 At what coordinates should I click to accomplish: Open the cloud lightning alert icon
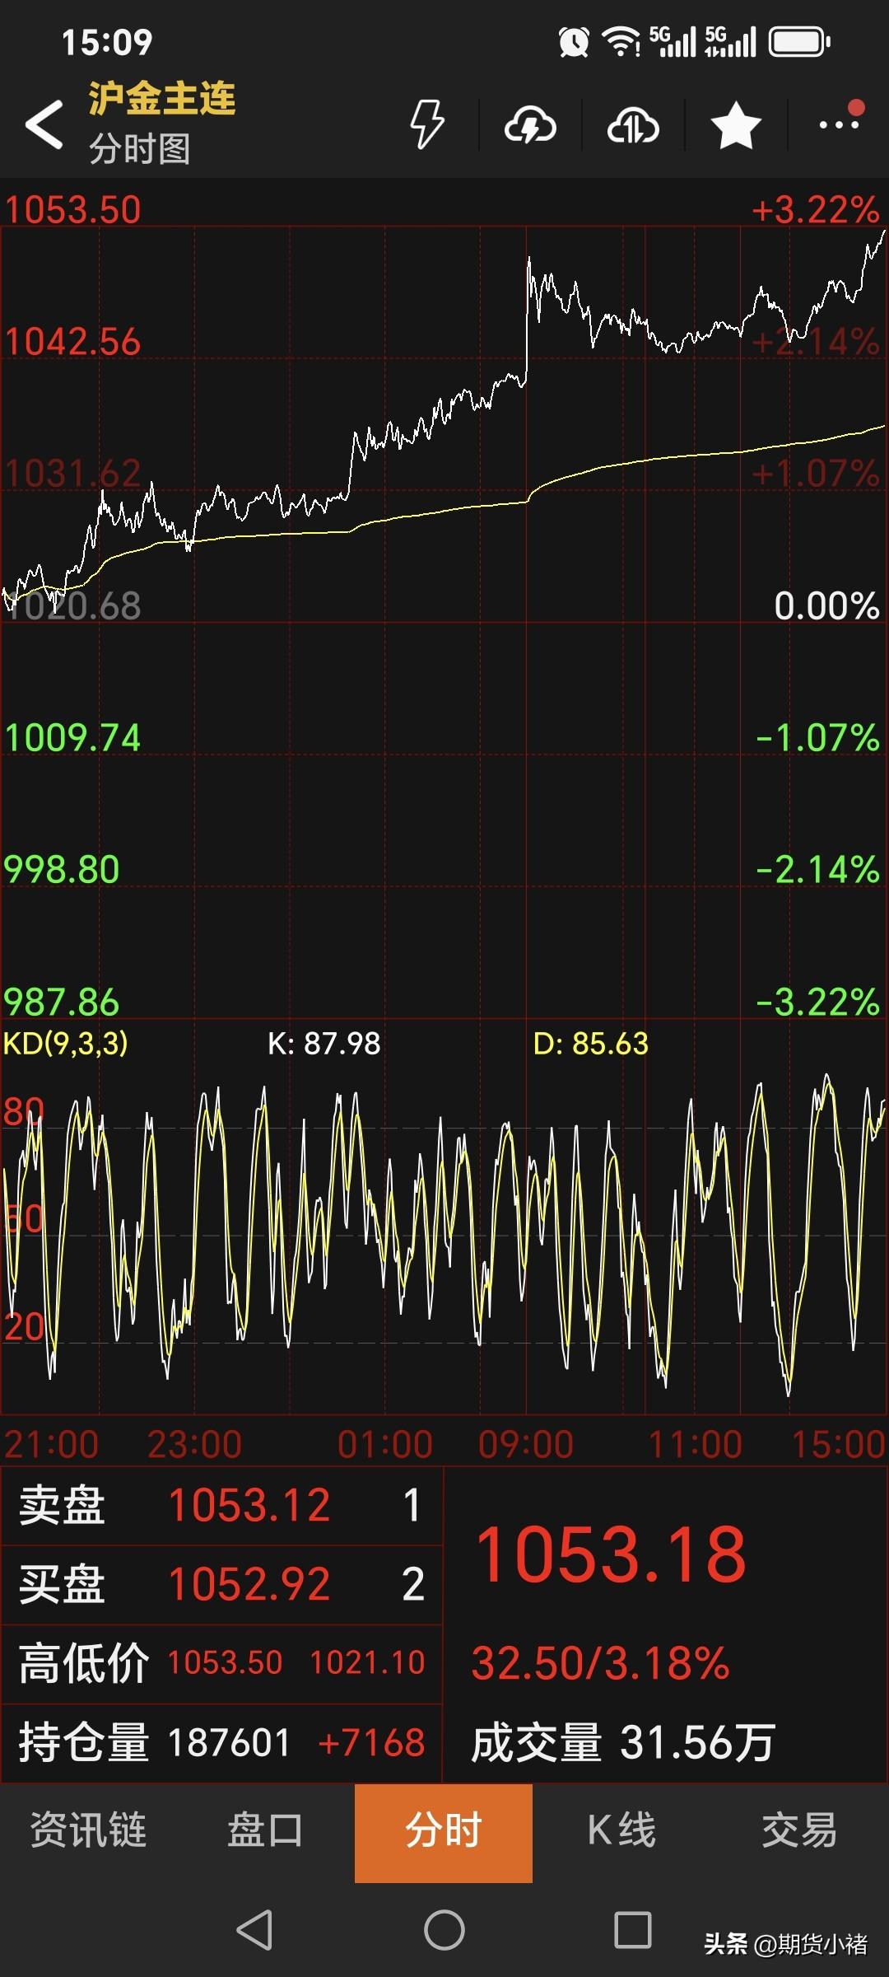click(x=530, y=125)
